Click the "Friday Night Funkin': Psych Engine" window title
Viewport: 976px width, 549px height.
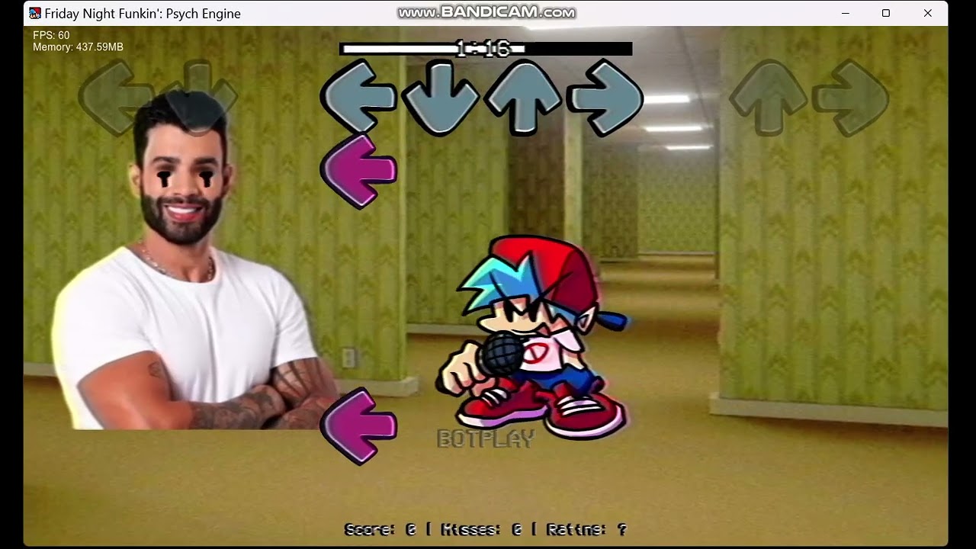pos(143,13)
